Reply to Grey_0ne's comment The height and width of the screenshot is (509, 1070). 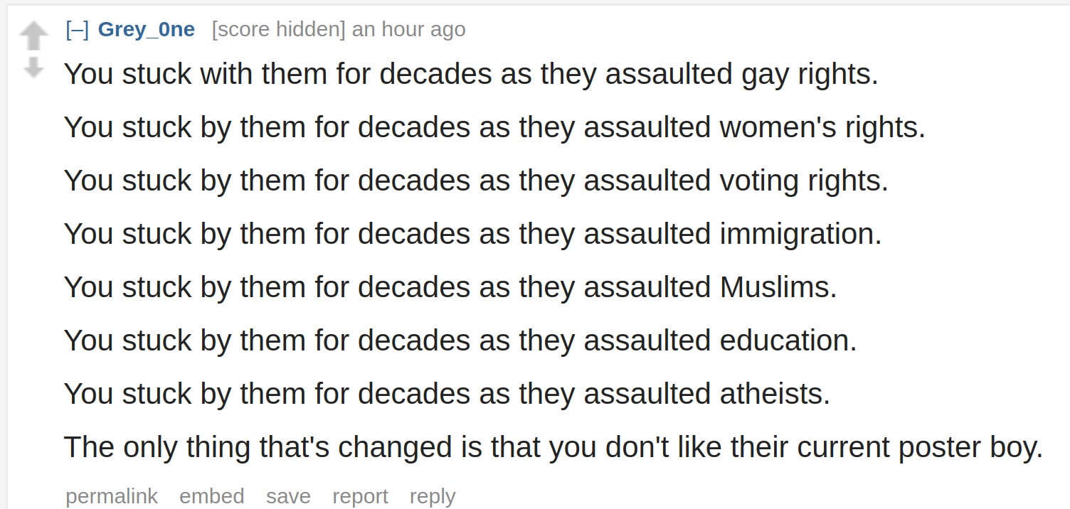pos(433,495)
